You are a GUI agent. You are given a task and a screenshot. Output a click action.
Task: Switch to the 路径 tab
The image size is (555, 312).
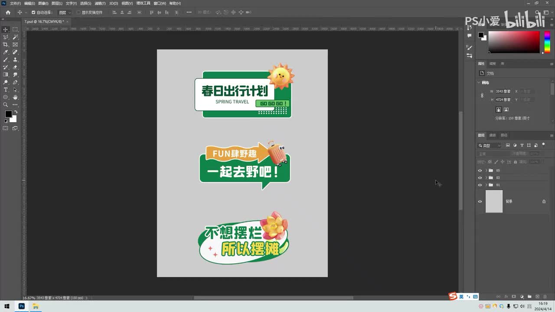(504, 135)
